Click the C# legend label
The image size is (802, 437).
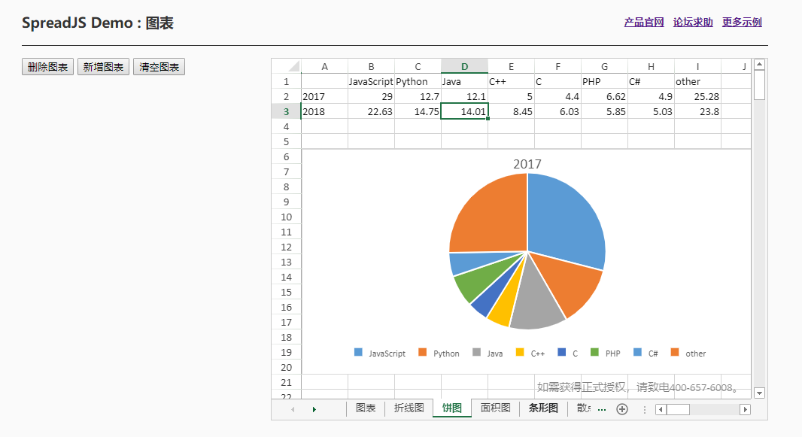click(653, 354)
